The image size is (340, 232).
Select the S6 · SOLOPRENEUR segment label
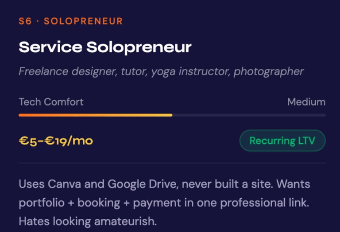pos(71,21)
